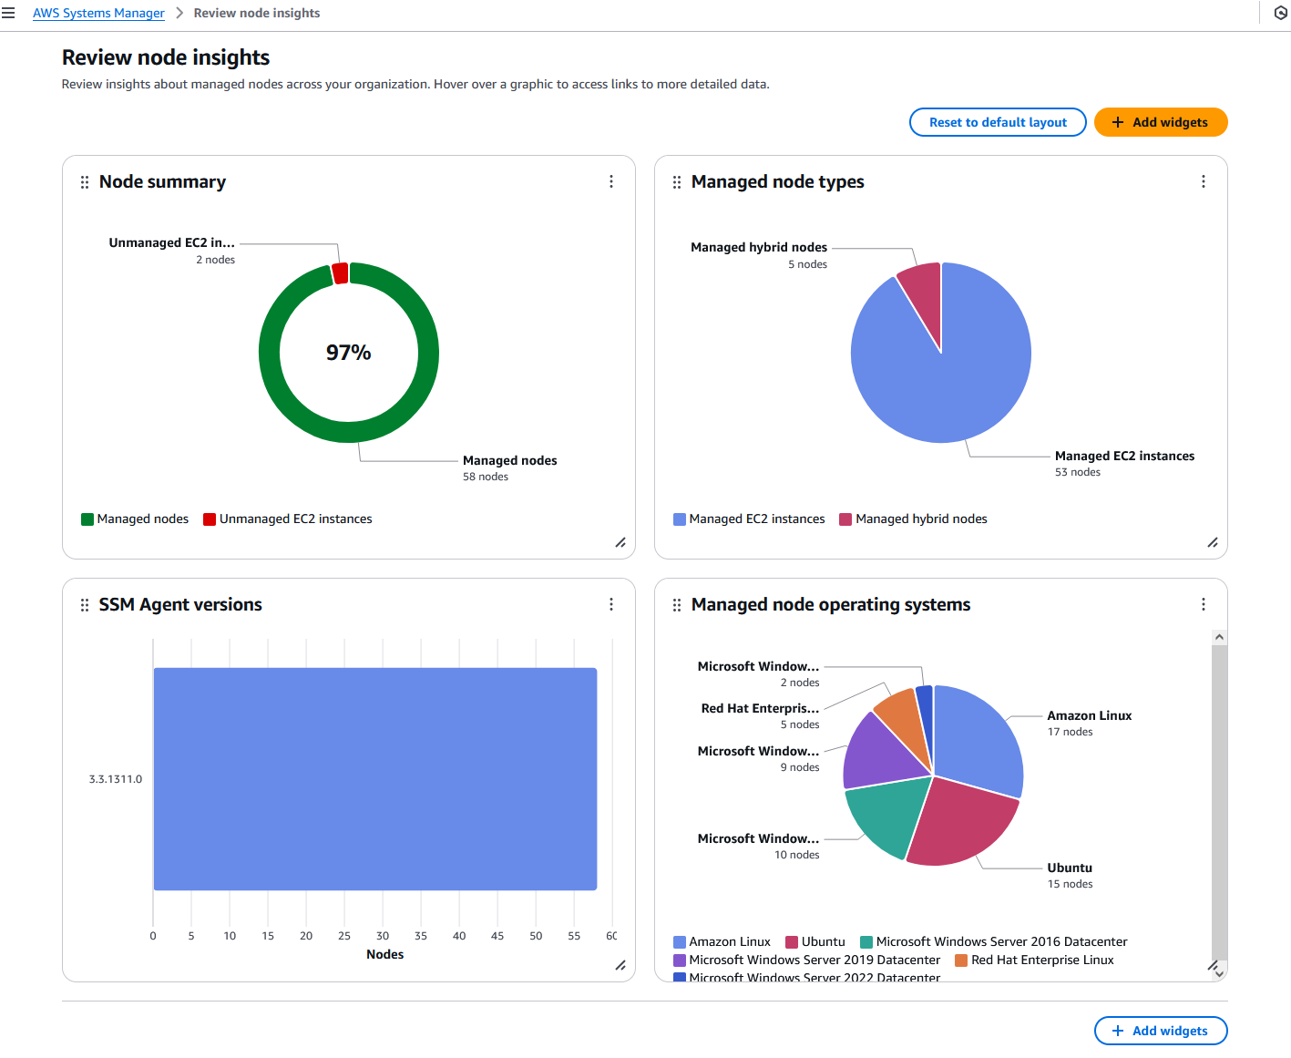
Task: Open Managed node operating systems options menu
Action: pyautogui.click(x=1204, y=604)
